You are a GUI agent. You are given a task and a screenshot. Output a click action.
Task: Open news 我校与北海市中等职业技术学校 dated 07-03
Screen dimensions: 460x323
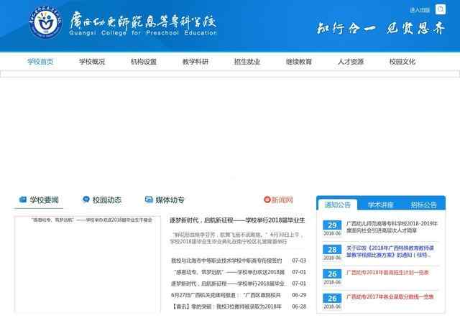(x=226, y=261)
